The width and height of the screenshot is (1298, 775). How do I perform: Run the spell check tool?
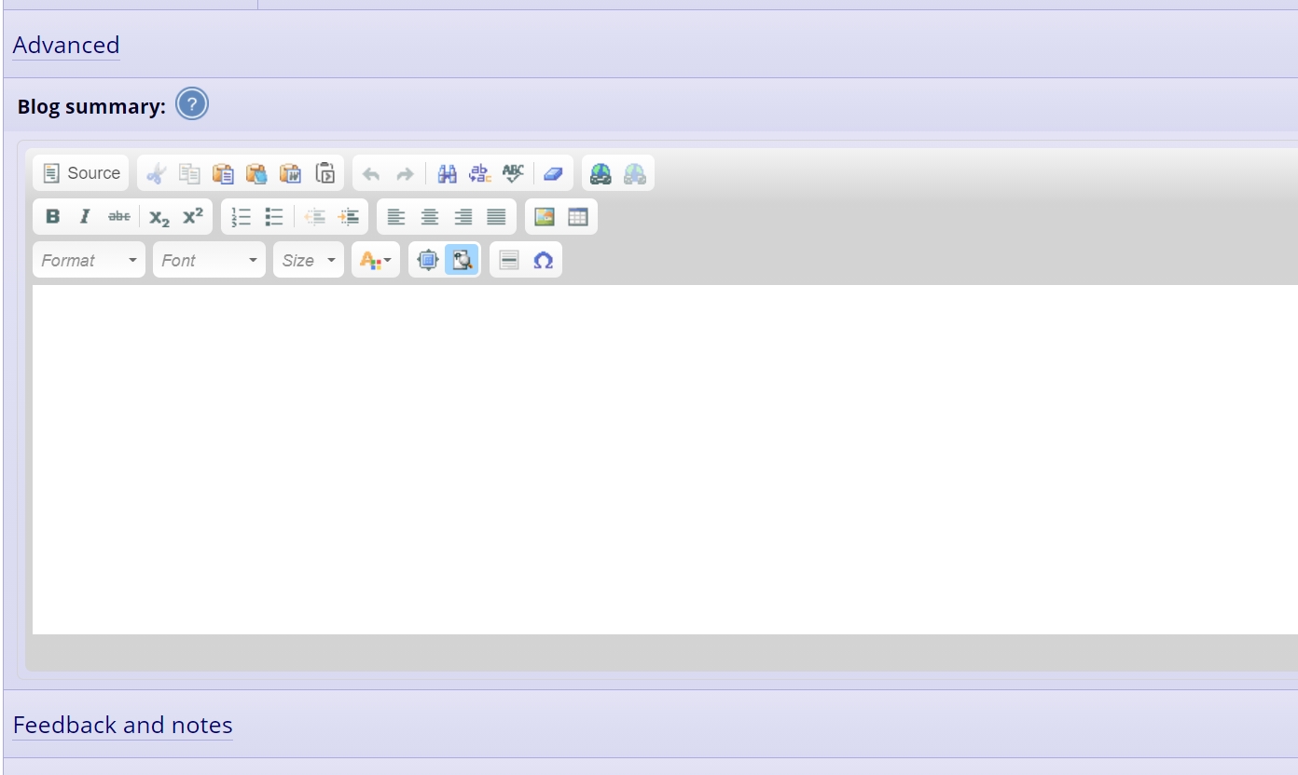[x=513, y=173]
